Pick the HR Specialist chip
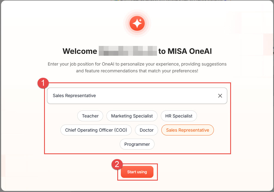This screenshot has width=274, height=192. [x=179, y=116]
